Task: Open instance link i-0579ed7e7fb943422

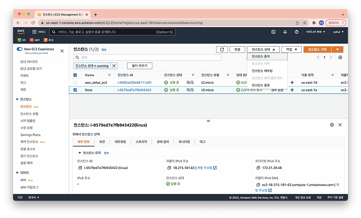Action: click(134, 90)
